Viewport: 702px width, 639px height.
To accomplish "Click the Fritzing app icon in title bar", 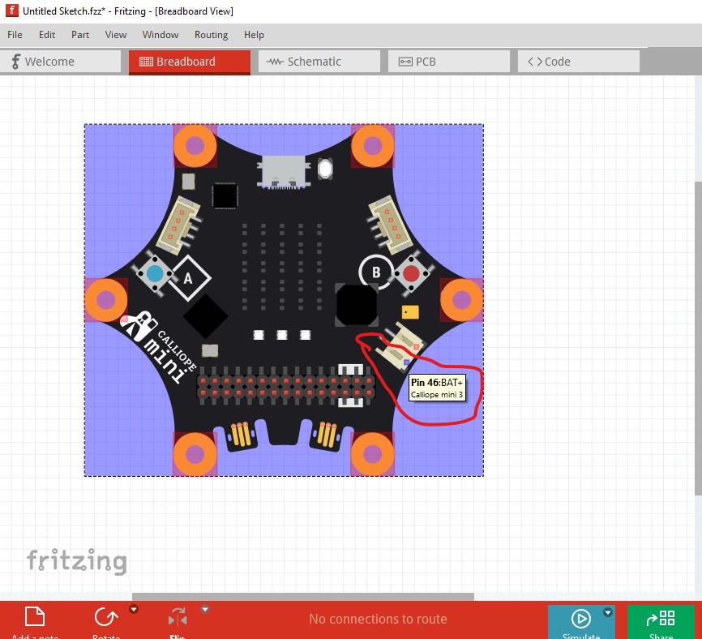I will 11,11.
